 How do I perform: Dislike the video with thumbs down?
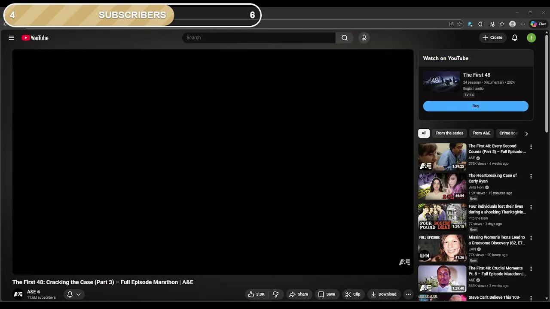pos(276,294)
